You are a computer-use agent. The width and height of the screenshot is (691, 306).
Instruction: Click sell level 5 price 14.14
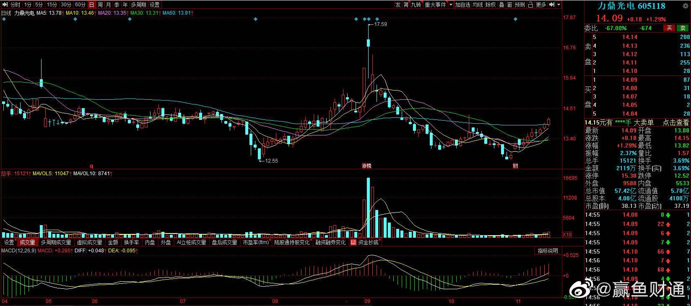click(x=629, y=37)
